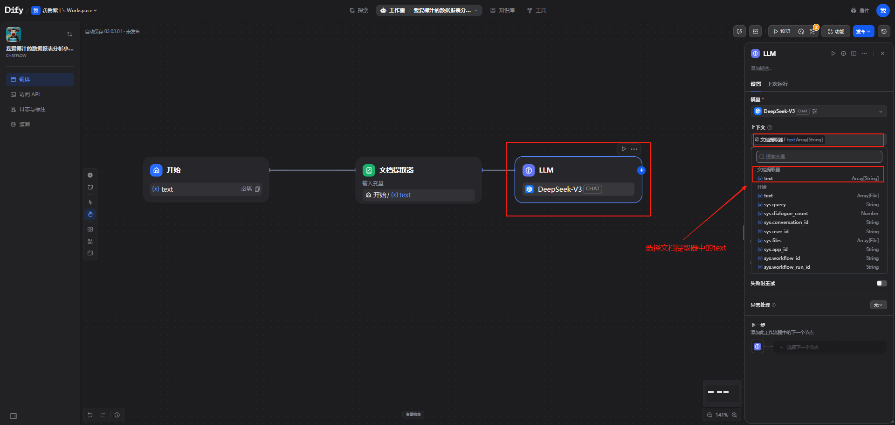Select 编排 (Orchestrate) in sidebar
Screen dimensions: 895x425
coord(40,79)
